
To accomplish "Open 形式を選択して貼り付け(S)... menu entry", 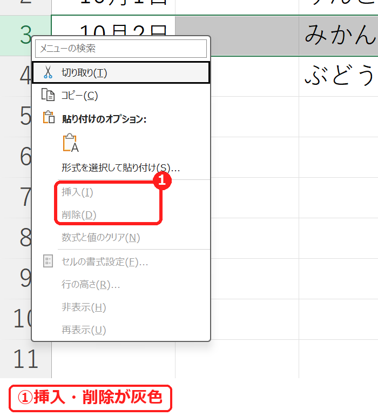I will (121, 167).
